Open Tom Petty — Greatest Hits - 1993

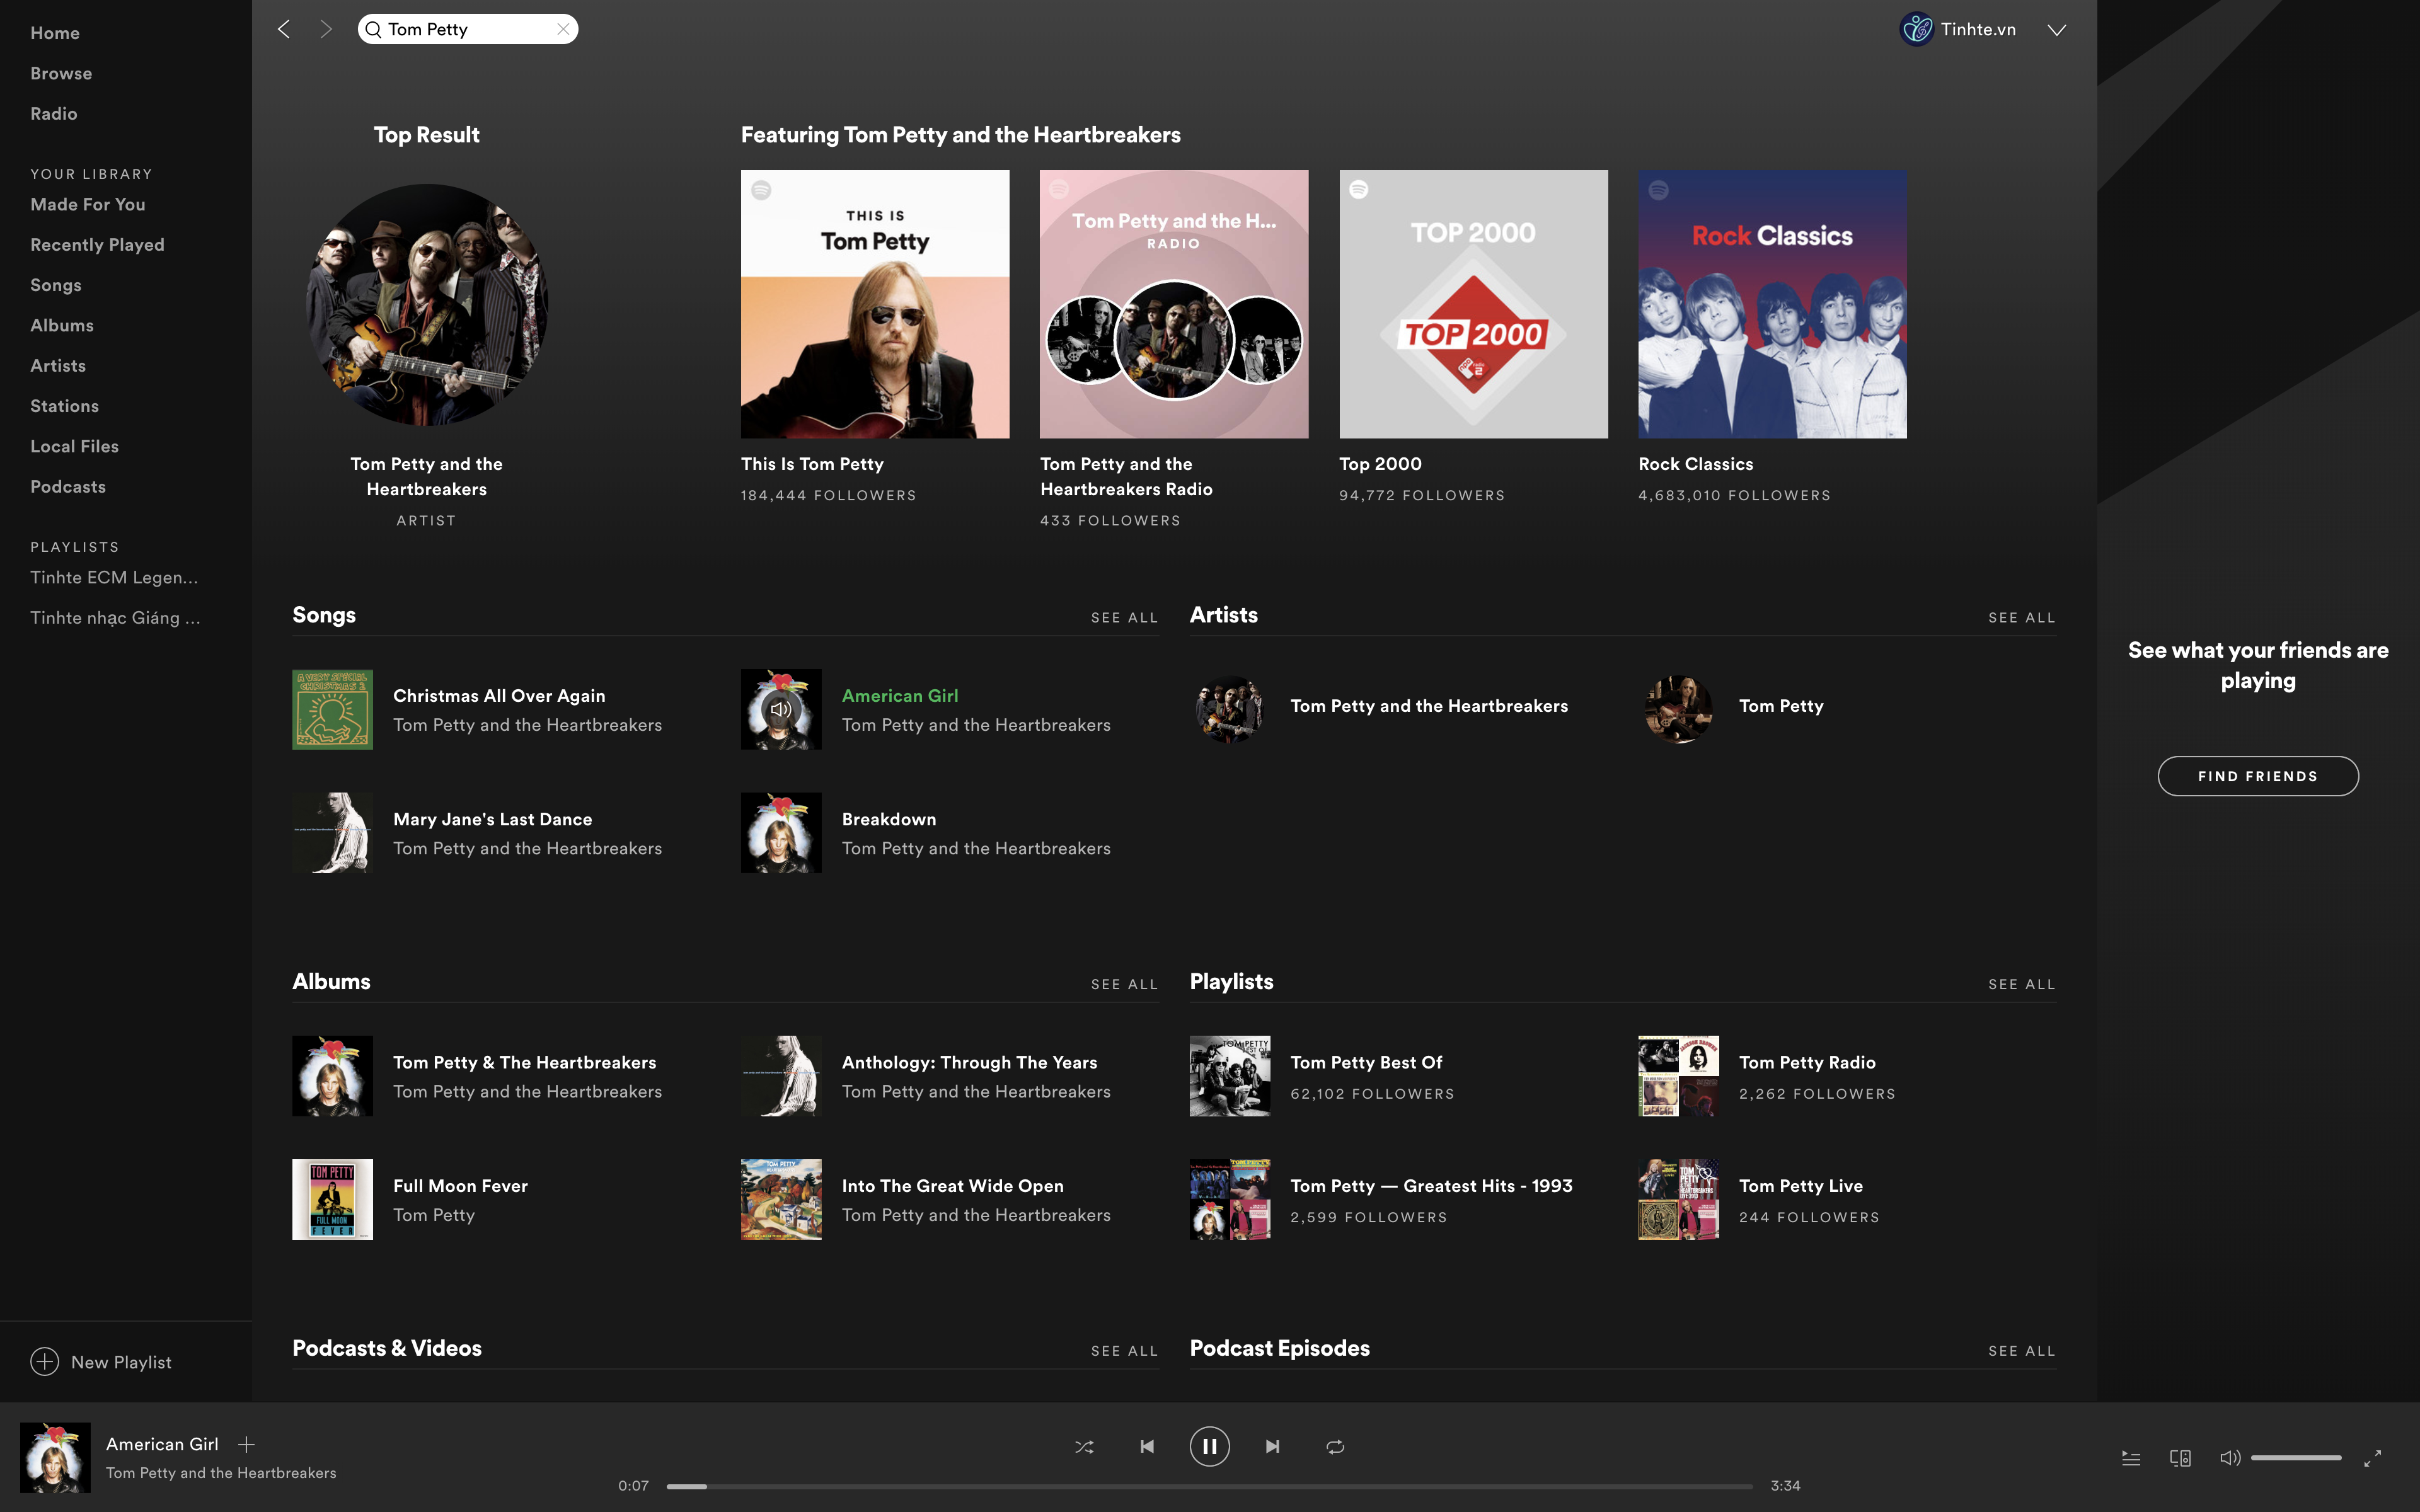point(1230,1199)
